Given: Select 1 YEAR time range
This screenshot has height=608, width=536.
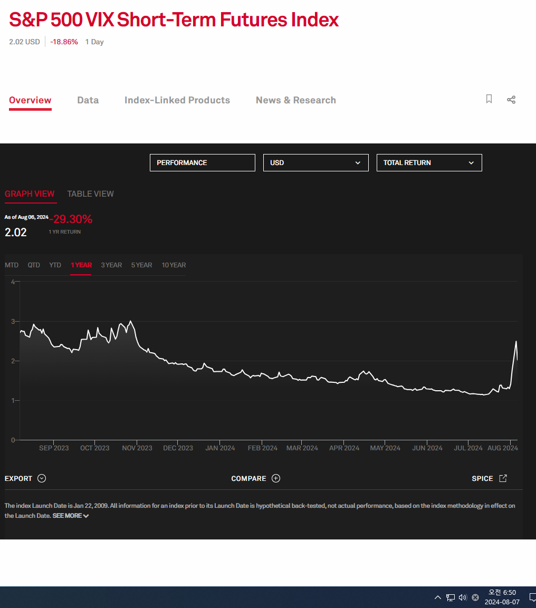Looking at the screenshot, I should point(81,265).
